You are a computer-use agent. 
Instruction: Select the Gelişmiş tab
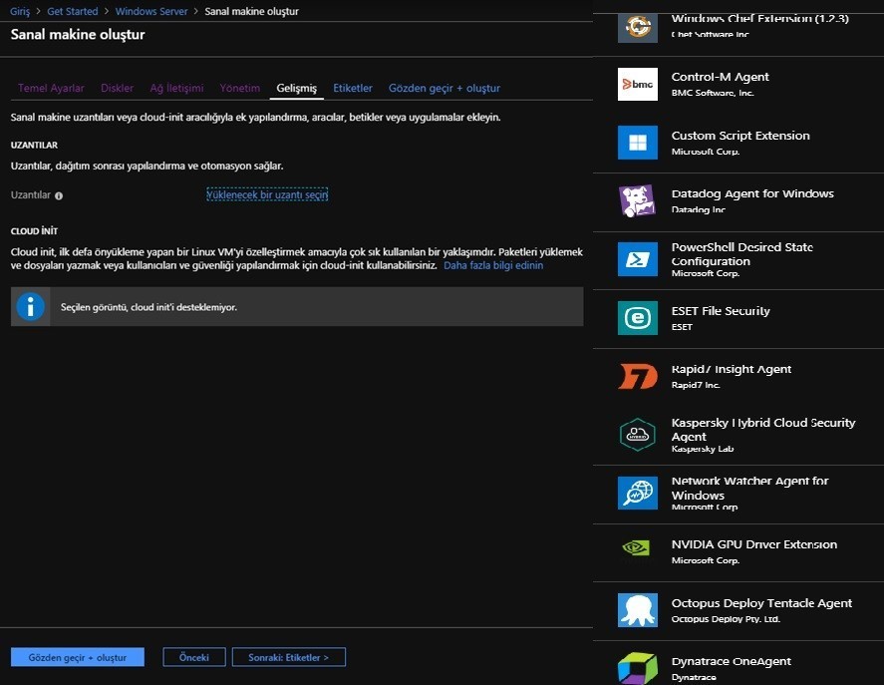tap(297, 88)
